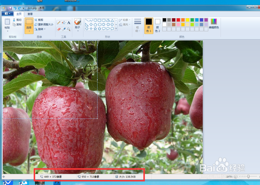Click 重新调整大小 resize button

44,24
